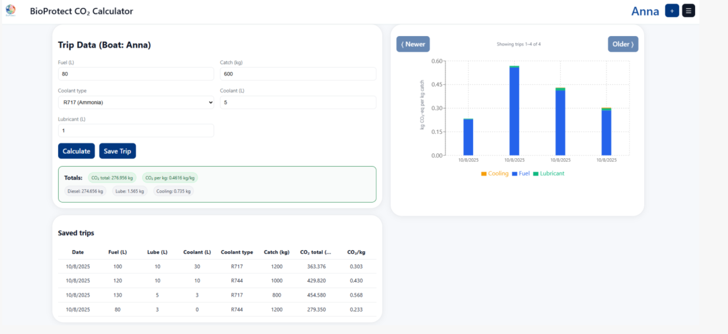This screenshot has height=334, width=728.
Task: Click the Calculate button
Action: 76,151
